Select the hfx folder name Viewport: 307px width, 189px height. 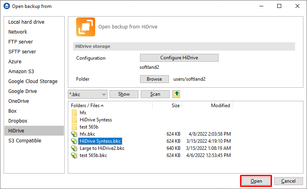pos(83,113)
